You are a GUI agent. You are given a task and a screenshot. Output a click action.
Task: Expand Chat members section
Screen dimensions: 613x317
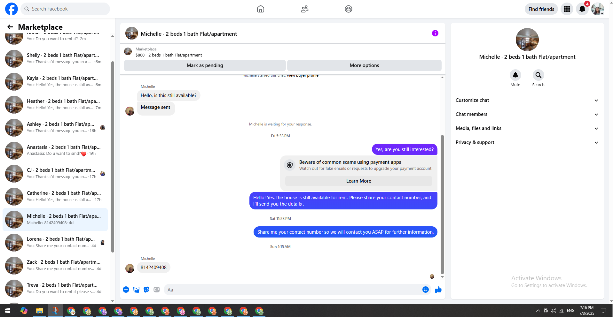527,114
